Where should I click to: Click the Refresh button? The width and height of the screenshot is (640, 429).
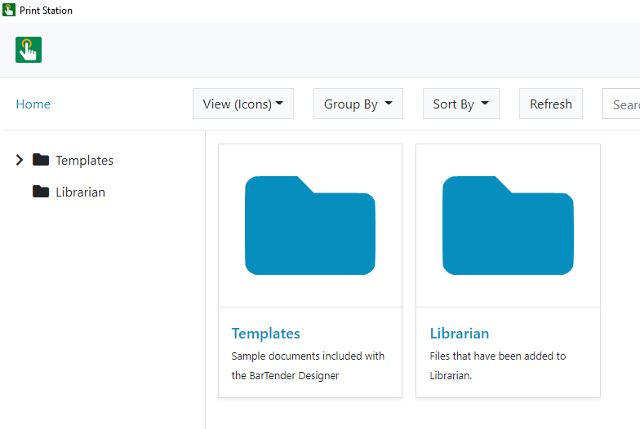click(551, 104)
